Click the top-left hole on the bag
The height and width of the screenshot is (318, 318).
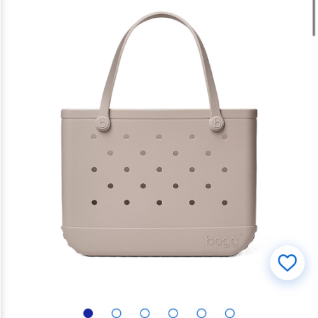click(94, 137)
